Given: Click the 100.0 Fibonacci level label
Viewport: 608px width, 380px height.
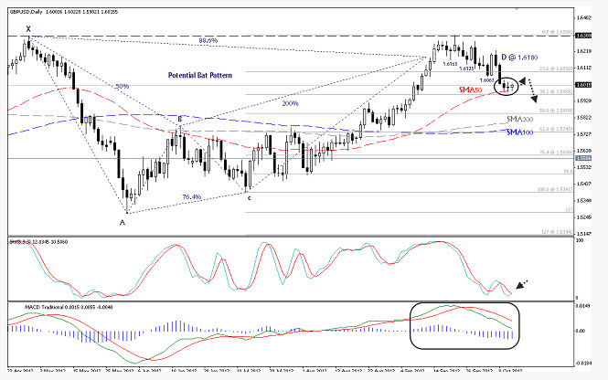Looking at the screenshot, I should pyautogui.click(x=555, y=189).
